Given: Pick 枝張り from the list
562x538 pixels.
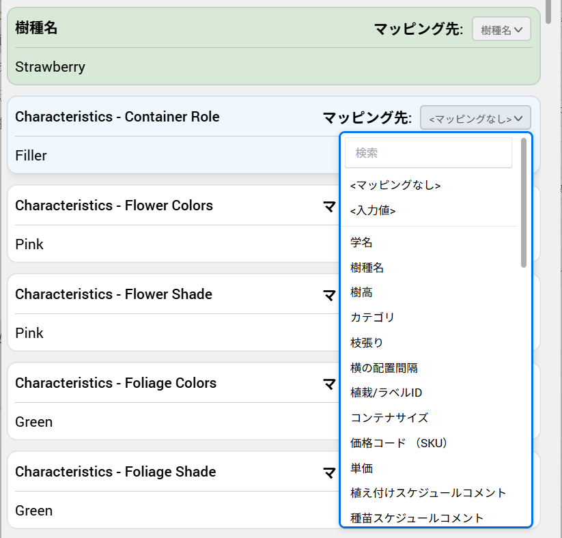Looking at the screenshot, I should (x=367, y=343).
